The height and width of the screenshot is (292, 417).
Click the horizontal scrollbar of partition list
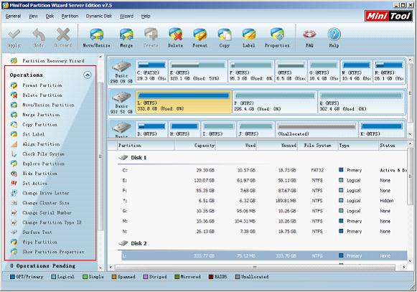pos(255,267)
